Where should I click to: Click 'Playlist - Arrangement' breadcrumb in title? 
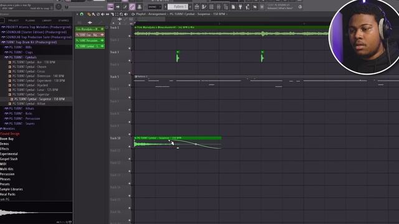pyautogui.click(x=151, y=14)
